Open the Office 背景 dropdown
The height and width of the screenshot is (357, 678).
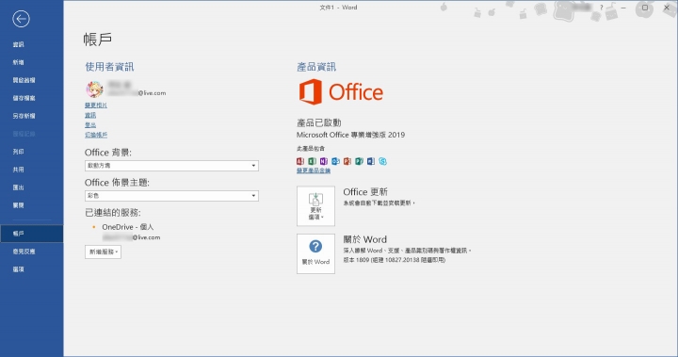point(171,166)
